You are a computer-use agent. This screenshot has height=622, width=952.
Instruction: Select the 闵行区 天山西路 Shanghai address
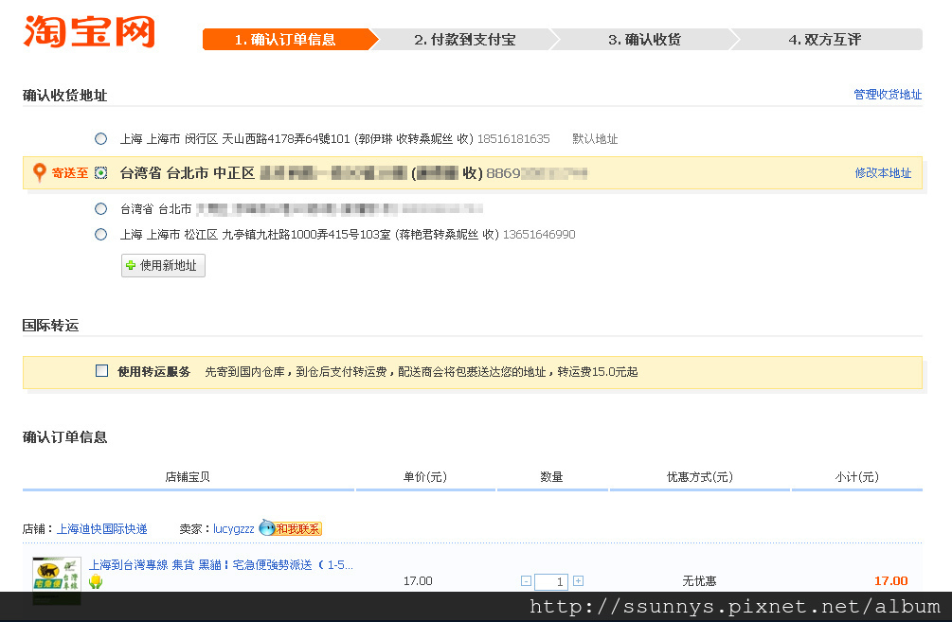coord(101,139)
